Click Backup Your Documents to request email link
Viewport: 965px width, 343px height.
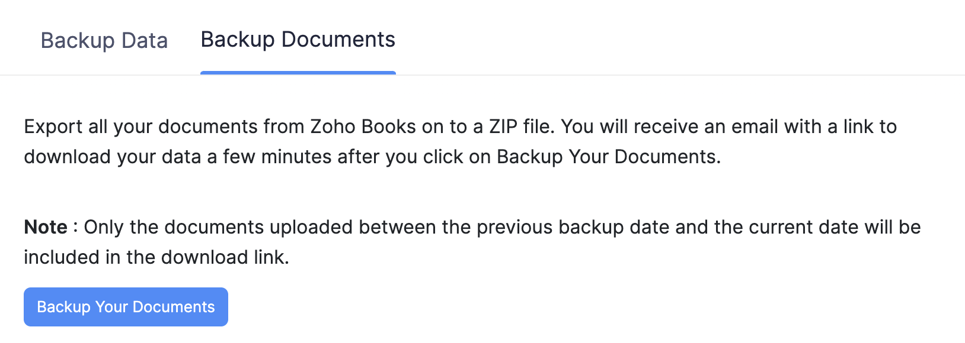pos(125,306)
